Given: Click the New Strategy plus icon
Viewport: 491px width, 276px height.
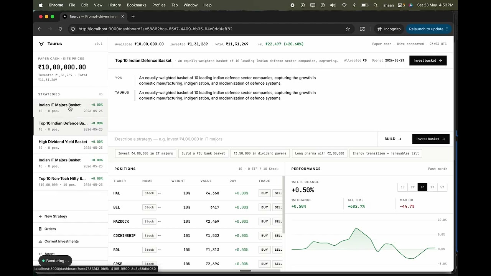Looking at the screenshot, I should 40,216.
